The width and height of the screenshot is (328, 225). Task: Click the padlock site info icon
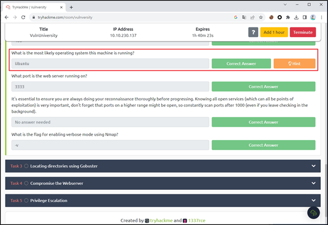point(33,17)
